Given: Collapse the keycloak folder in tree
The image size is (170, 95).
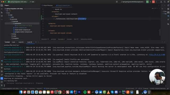Looking at the screenshot, I should pos(10,21).
